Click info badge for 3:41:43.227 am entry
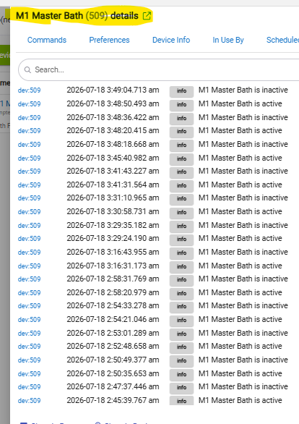 click(181, 172)
